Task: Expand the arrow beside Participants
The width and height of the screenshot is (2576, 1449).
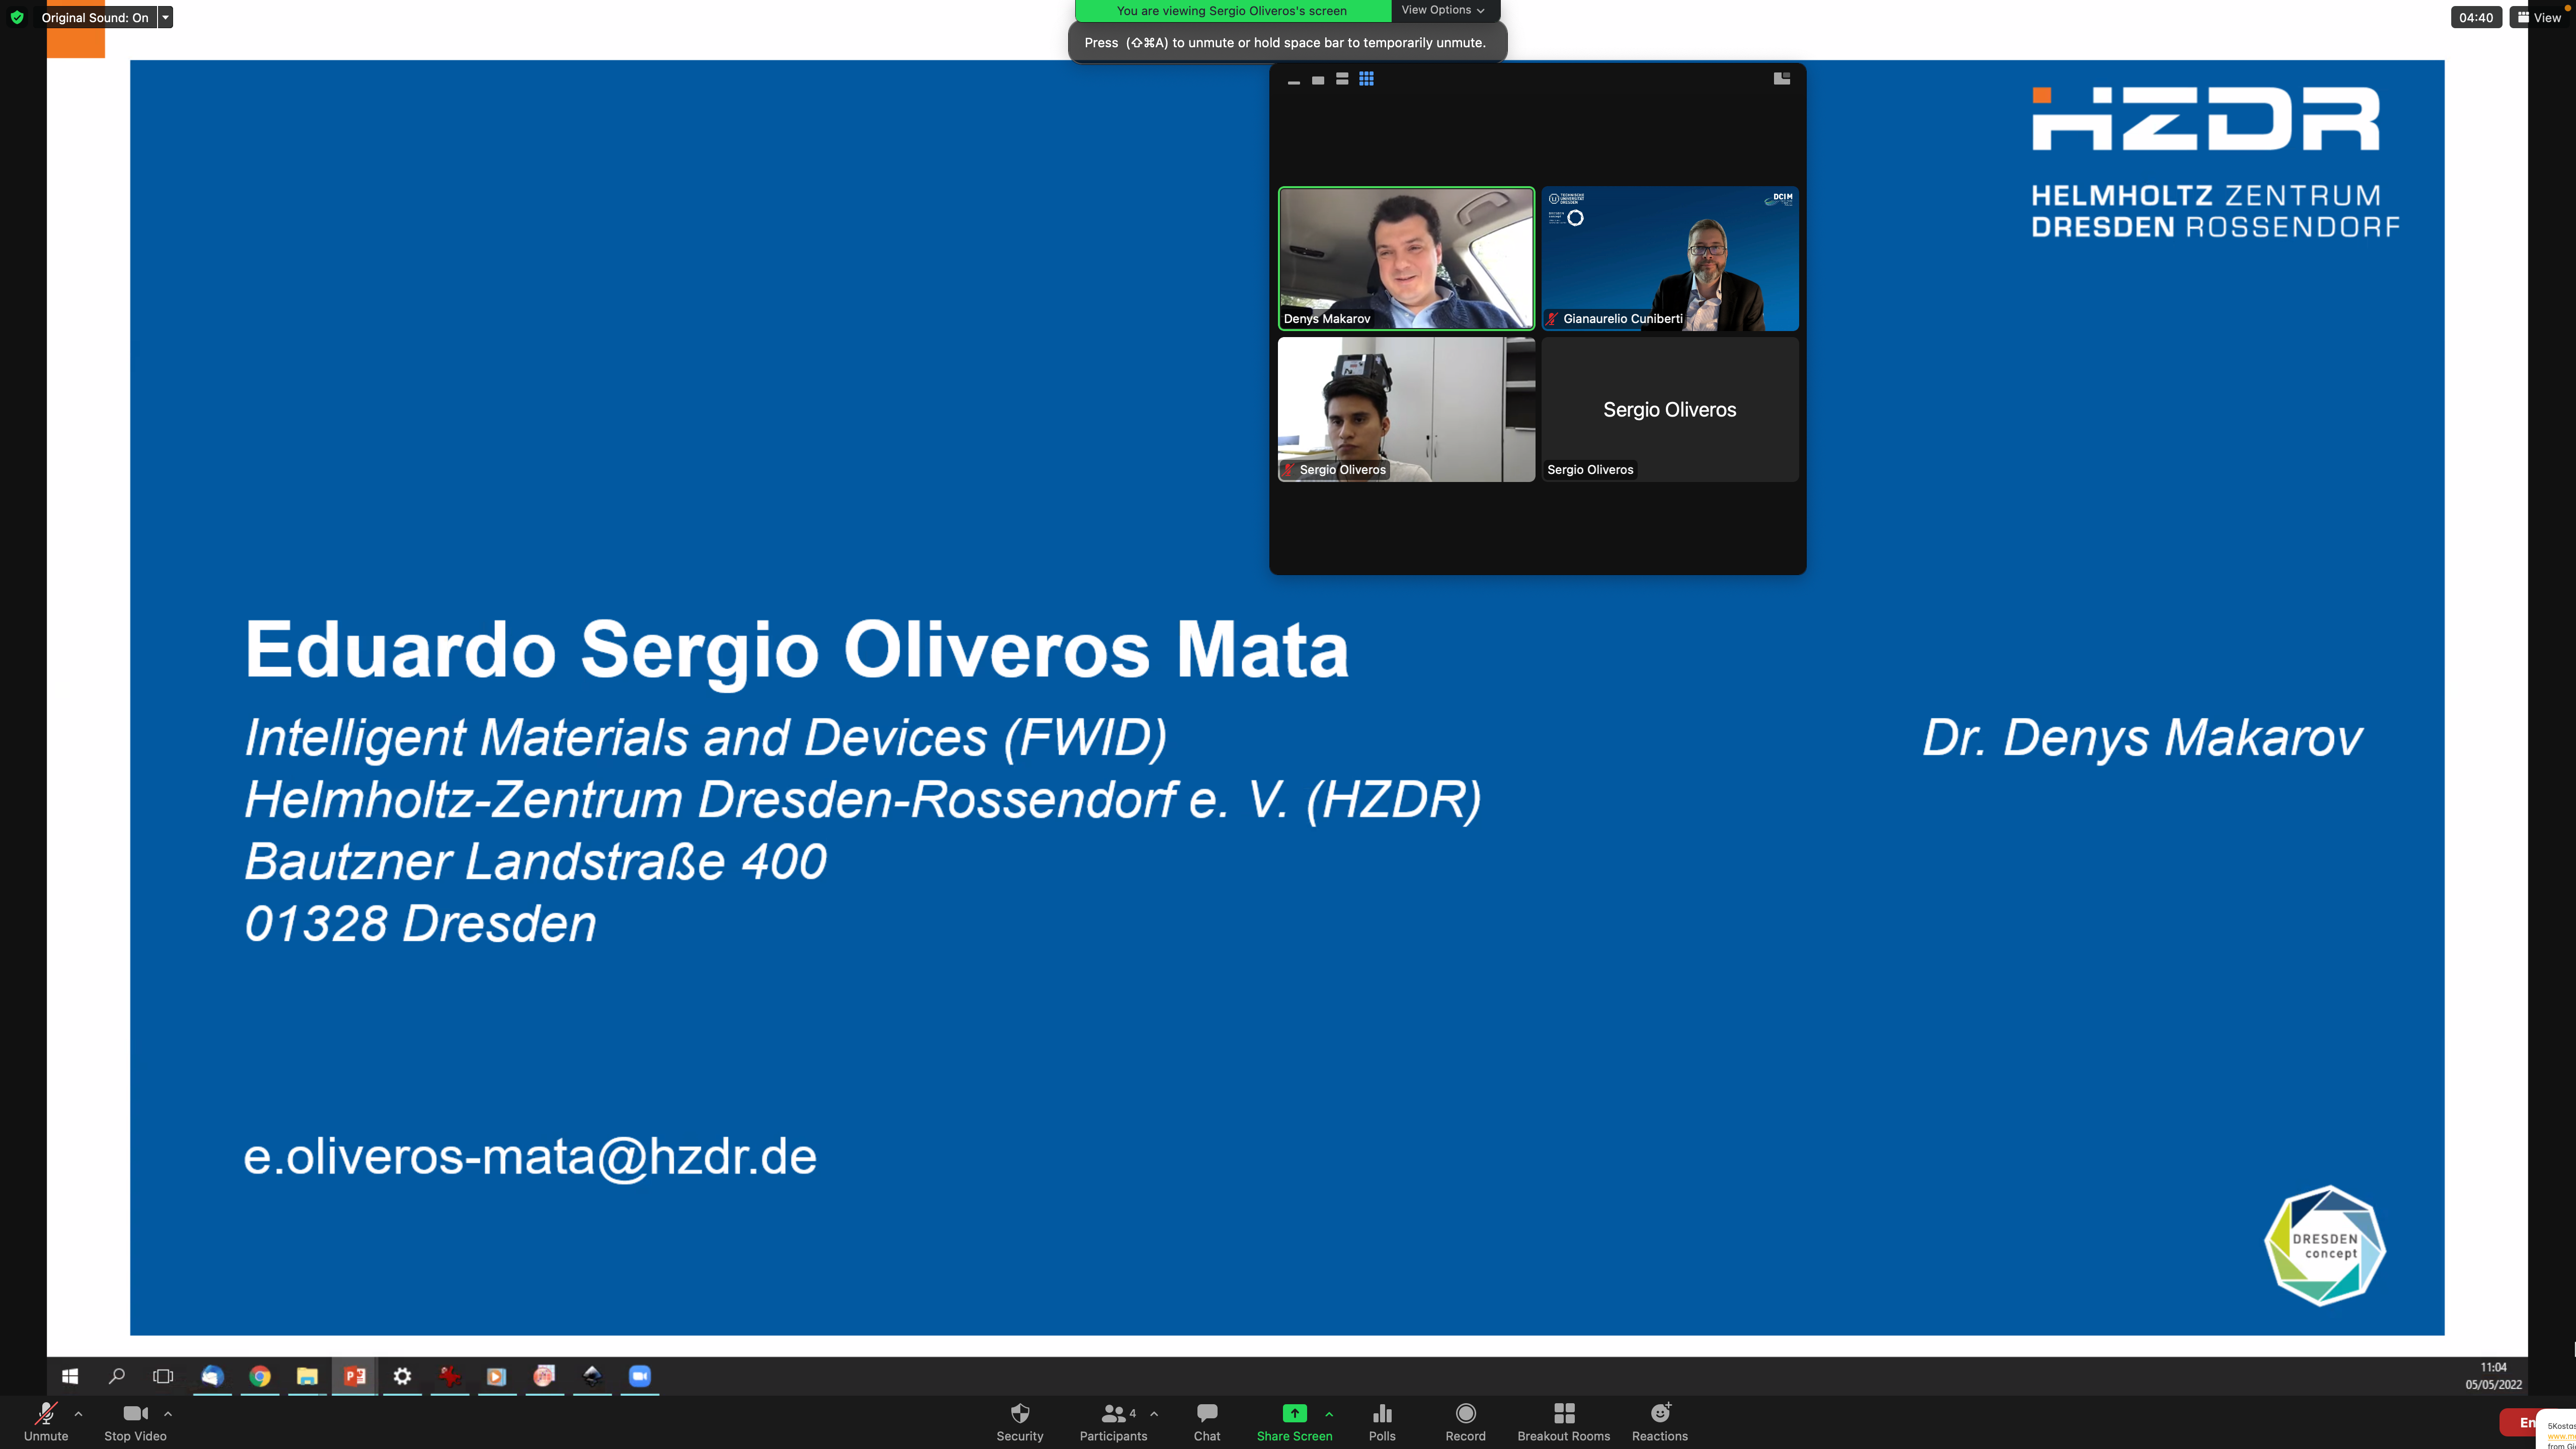Action: pos(1154,1414)
